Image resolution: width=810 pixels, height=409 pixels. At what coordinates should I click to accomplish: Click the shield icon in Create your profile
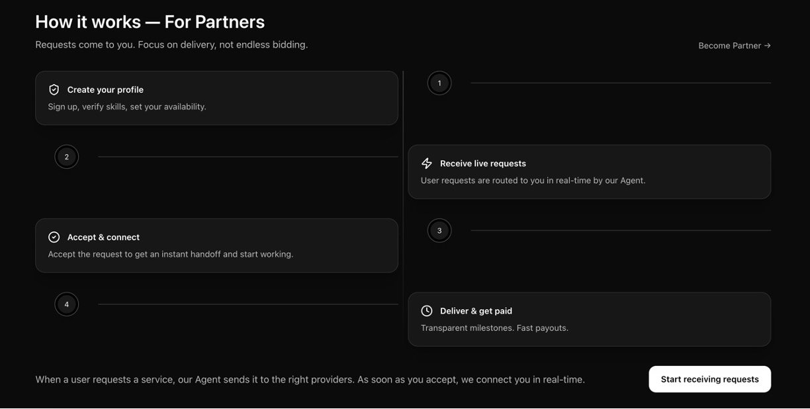[54, 89]
